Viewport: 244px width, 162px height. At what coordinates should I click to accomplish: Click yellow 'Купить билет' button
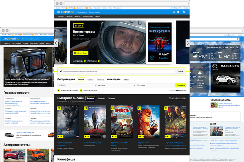[80, 53]
